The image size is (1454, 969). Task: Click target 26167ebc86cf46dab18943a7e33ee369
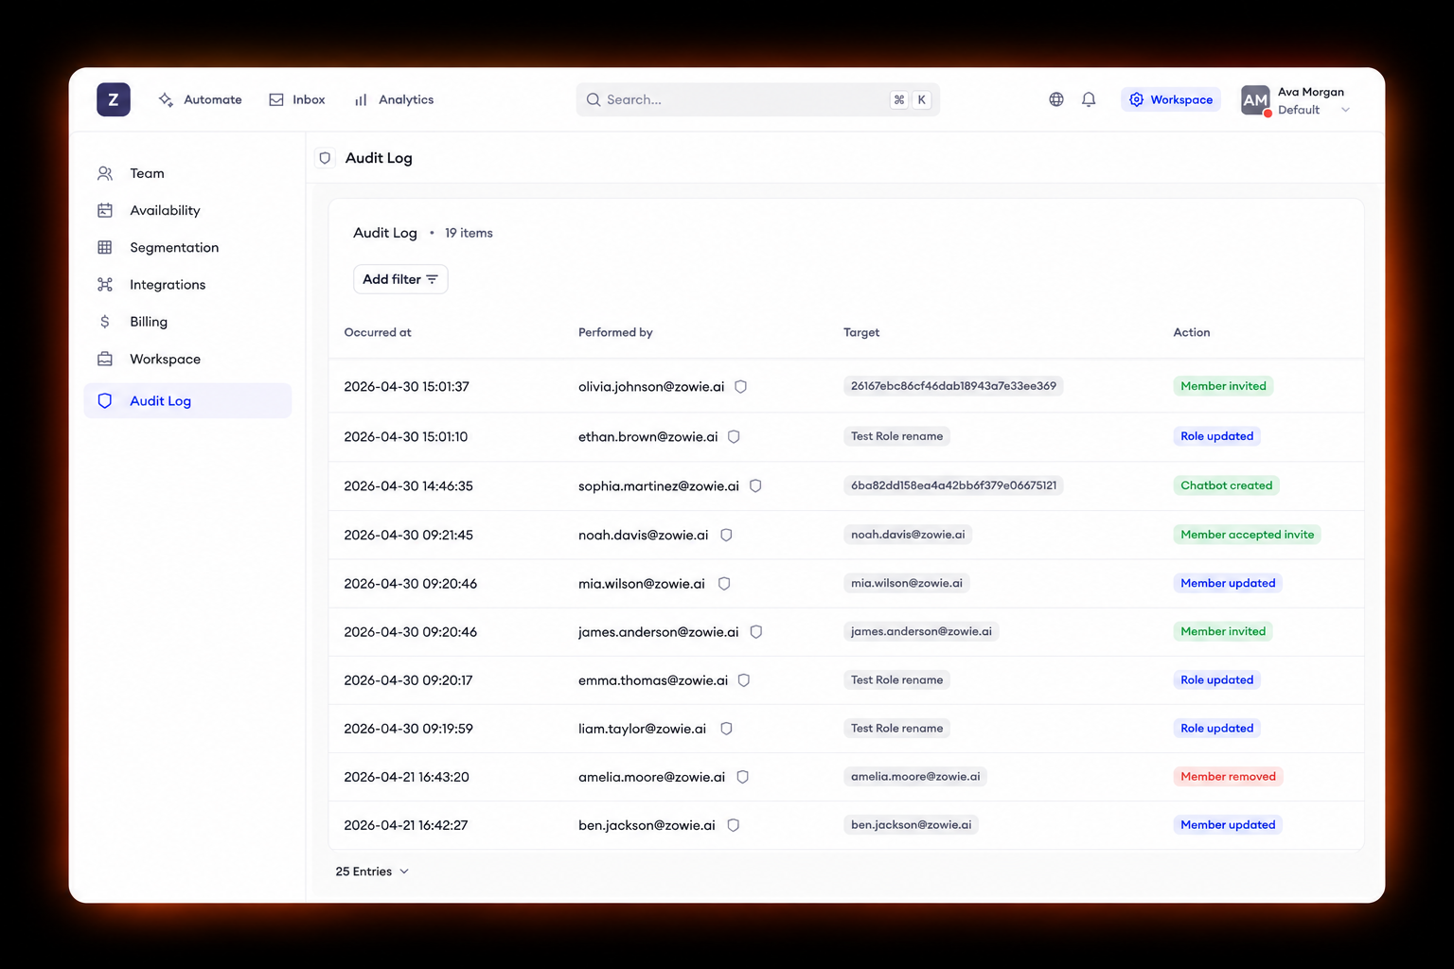point(953,386)
